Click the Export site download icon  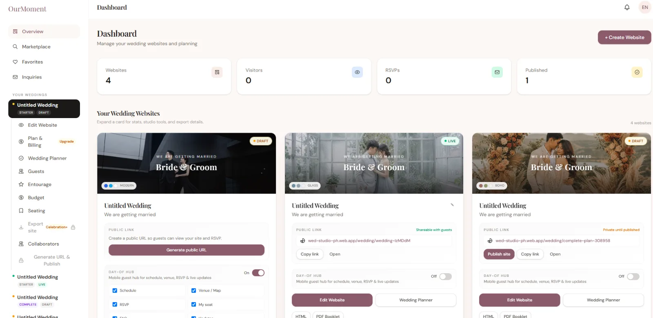(x=21, y=227)
